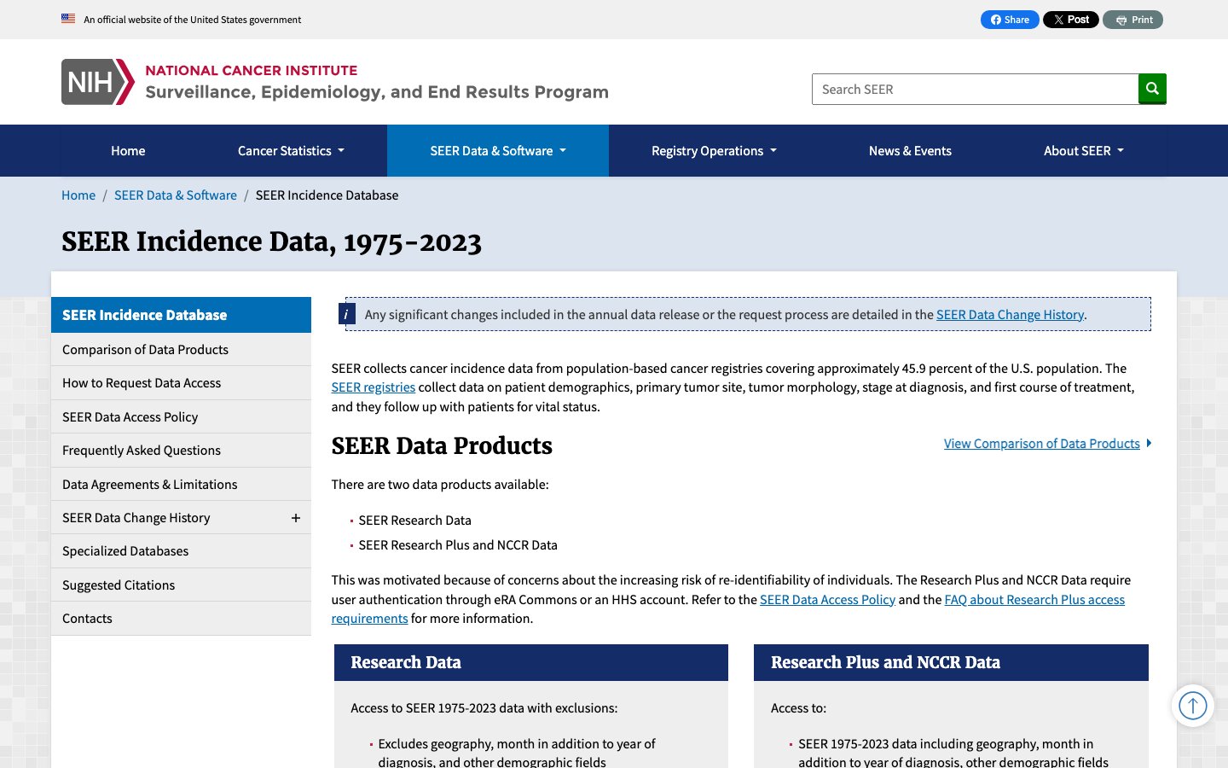Viewport: 1228px width, 768px height.
Task: Select SEER Incidence Database sidebar item
Action: pyautogui.click(x=181, y=315)
